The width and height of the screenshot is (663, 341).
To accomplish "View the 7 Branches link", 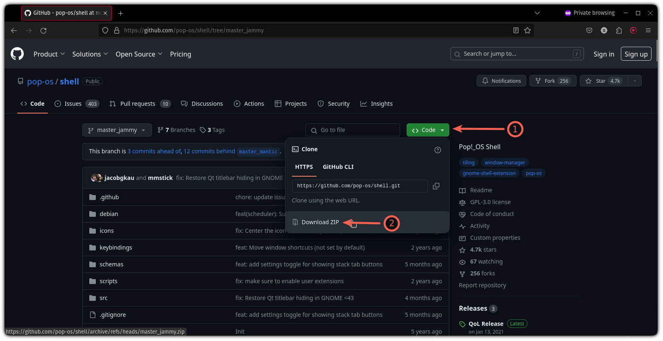I will (176, 130).
